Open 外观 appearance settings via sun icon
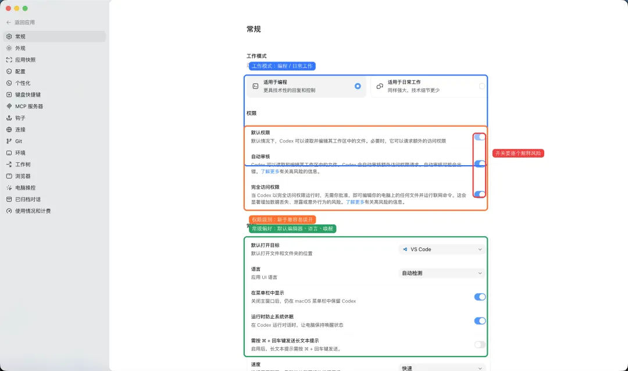Image resolution: width=628 pixels, height=371 pixels. pos(9,48)
